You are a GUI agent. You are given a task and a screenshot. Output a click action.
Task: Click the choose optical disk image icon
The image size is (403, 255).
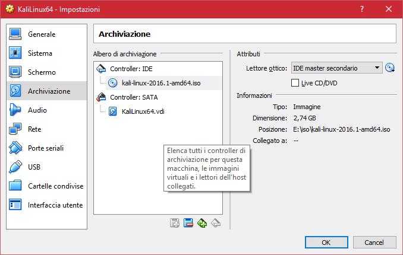390,68
